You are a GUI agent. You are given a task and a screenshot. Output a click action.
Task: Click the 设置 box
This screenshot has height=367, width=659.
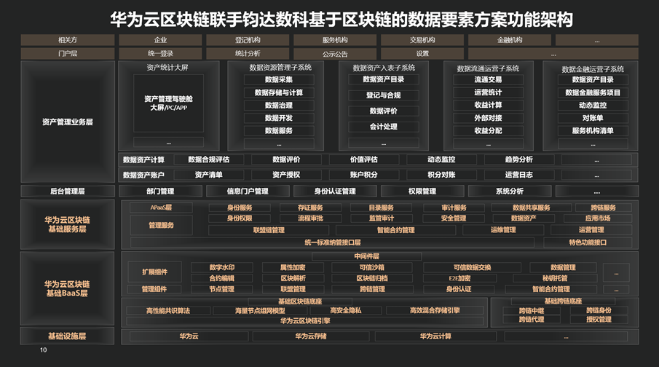422,53
